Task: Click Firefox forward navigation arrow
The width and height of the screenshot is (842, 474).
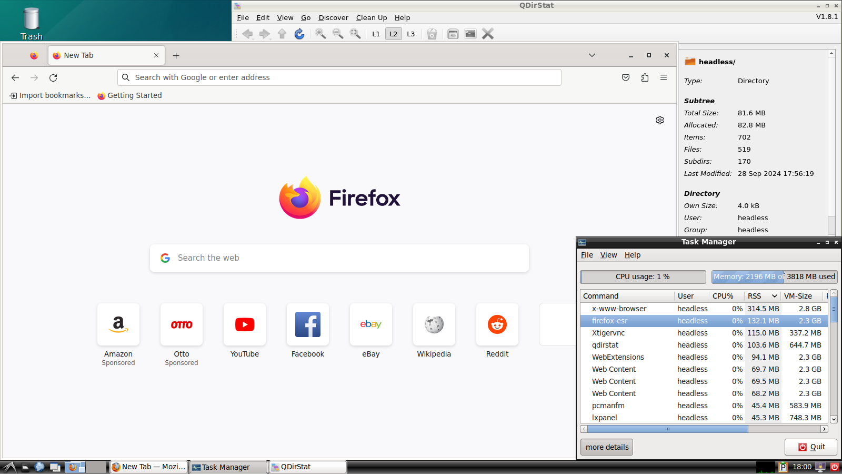Action: coord(34,77)
